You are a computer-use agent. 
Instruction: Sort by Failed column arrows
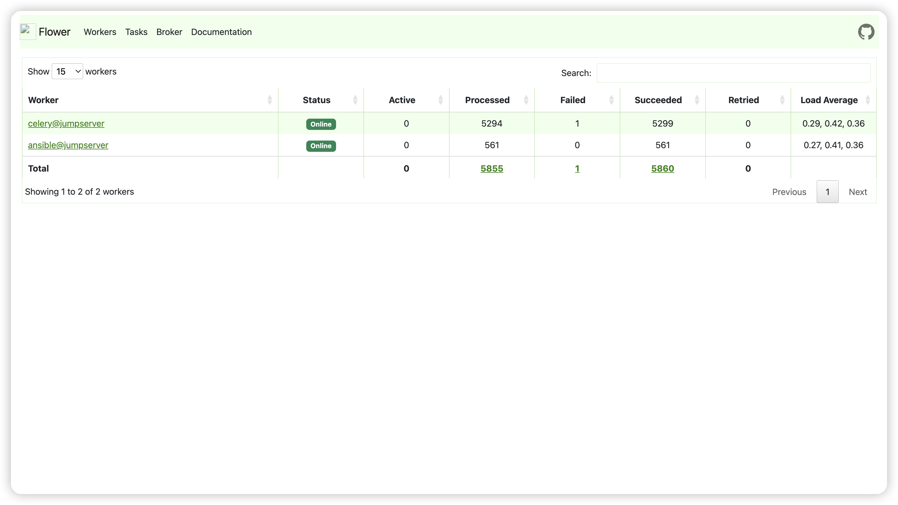click(x=611, y=100)
